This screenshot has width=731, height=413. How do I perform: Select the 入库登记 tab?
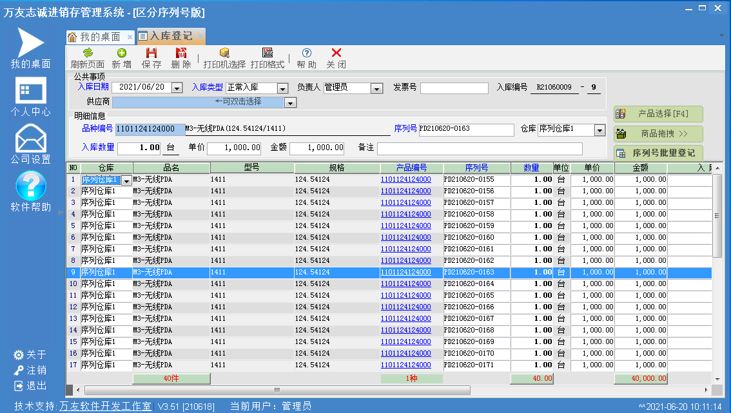click(x=170, y=36)
